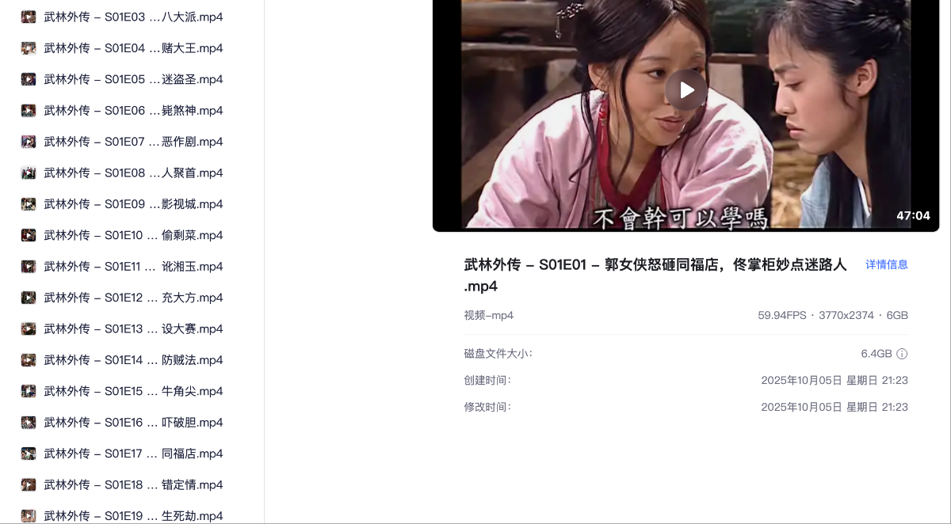Open the 详情信息 link
This screenshot has width=951, height=524.
(x=887, y=264)
